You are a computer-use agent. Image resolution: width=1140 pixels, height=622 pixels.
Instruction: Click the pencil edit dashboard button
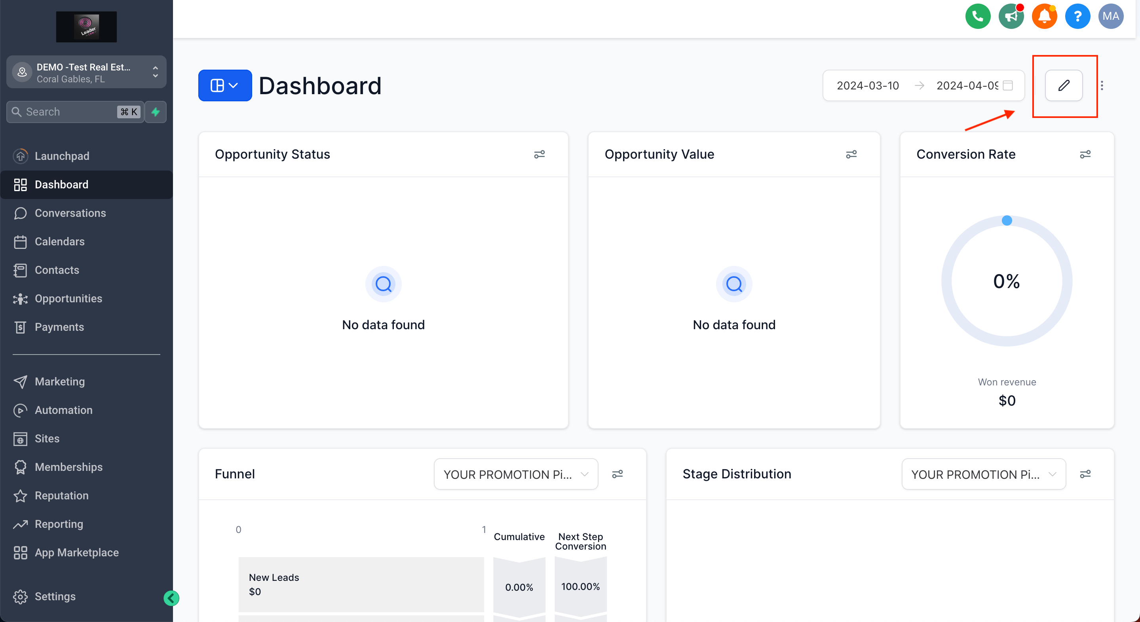click(x=1064, y=85)
